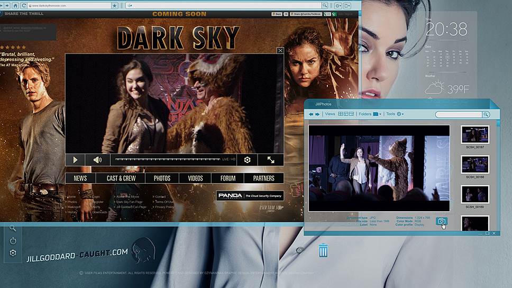512x288 pixels.
Task: Expand the video to fullscreen
Action: pyautogui.click(x=271, y=160)
